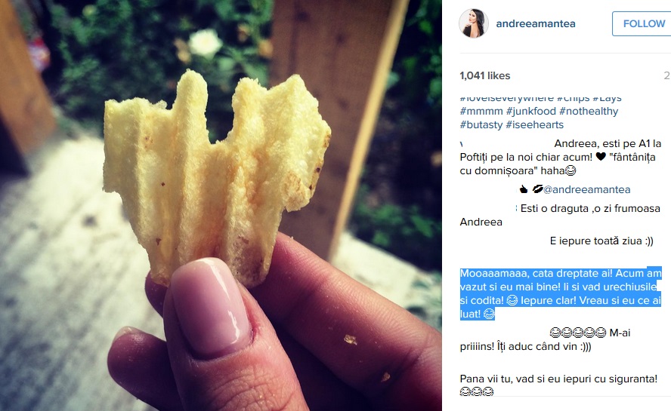Click the black heart emoji in comment

[601, 157]
